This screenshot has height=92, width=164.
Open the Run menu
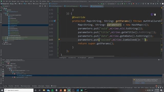point(34,1)
